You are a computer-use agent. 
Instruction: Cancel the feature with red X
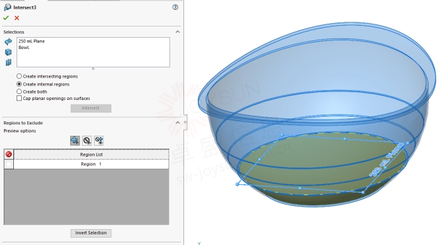pos(17,18)
